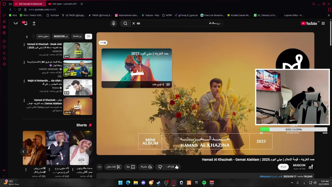Open MUSICON channel avatar
The image size is (332, 187).
click(311, 167)
